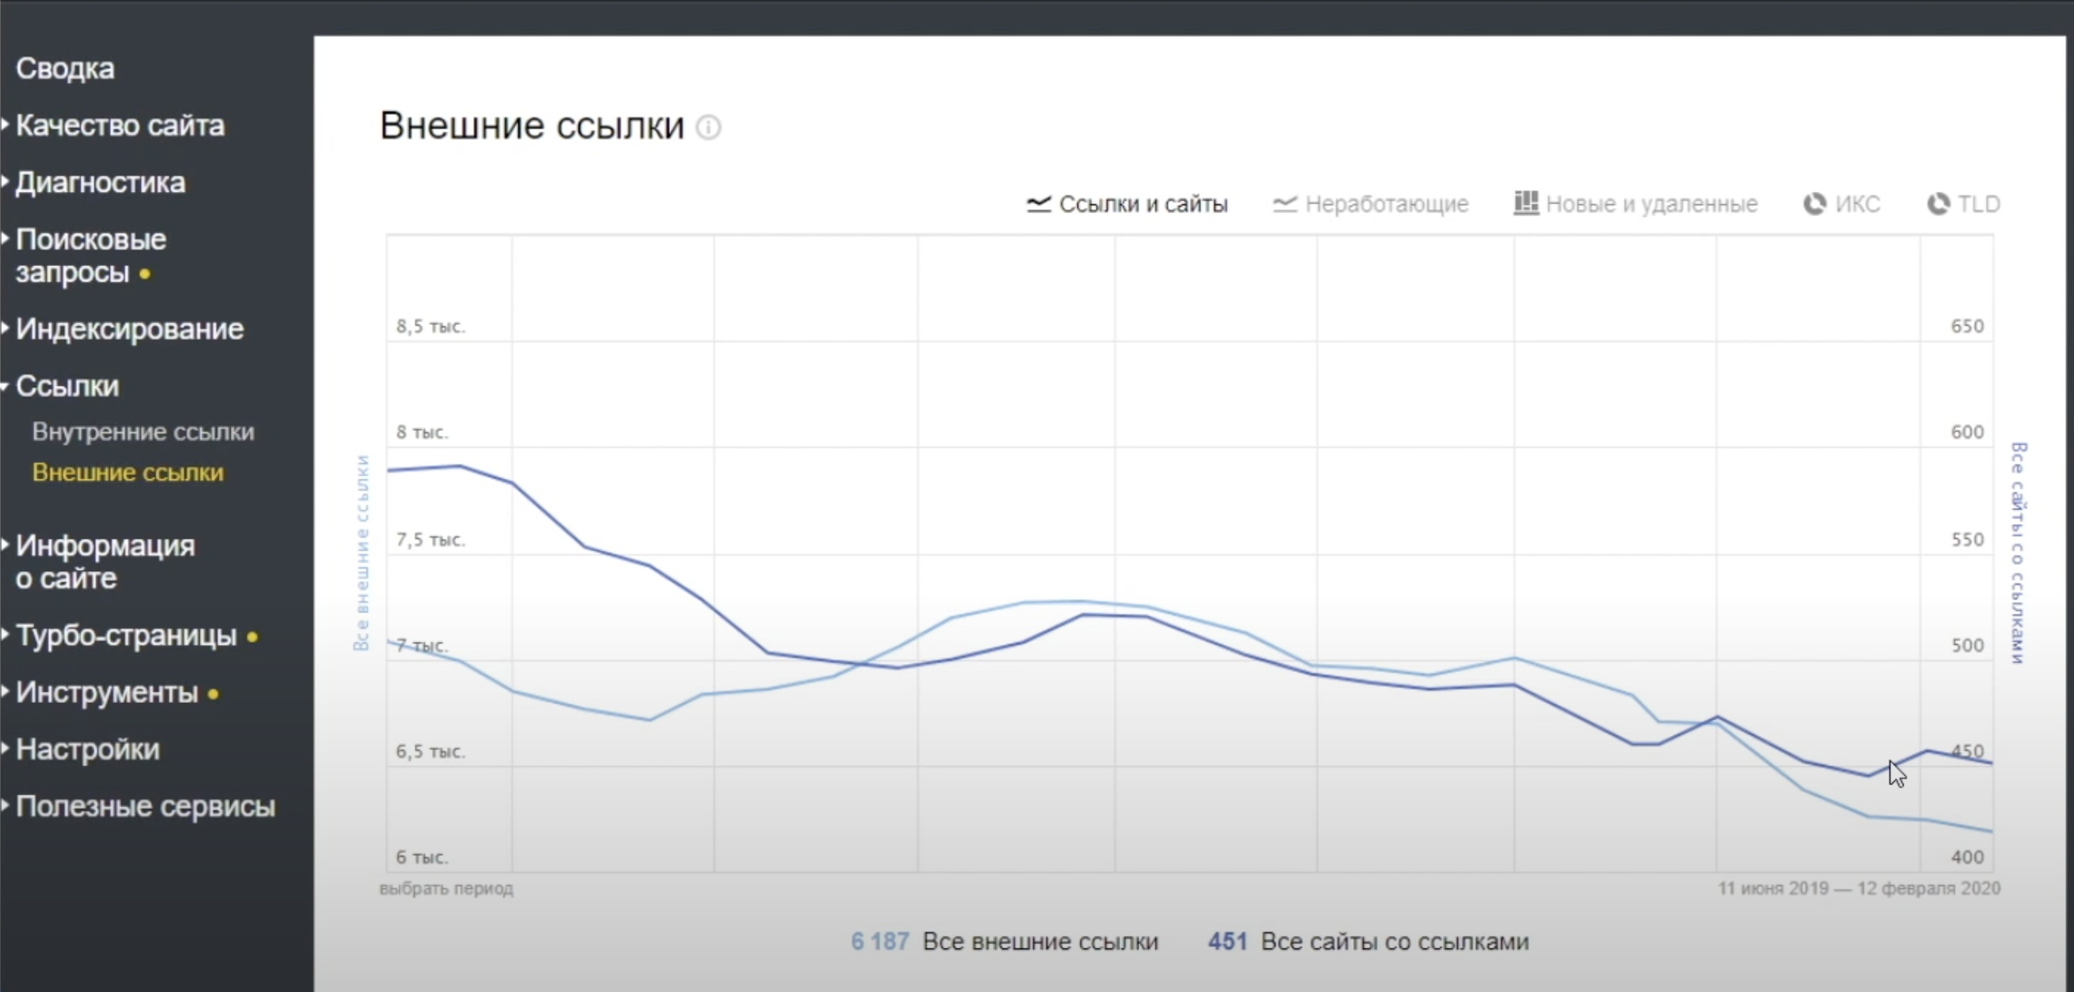This screenshot has width=2074, height=992.
Task: Click the info icon beside Внешние ссылки heading
Action: point(708,128)
